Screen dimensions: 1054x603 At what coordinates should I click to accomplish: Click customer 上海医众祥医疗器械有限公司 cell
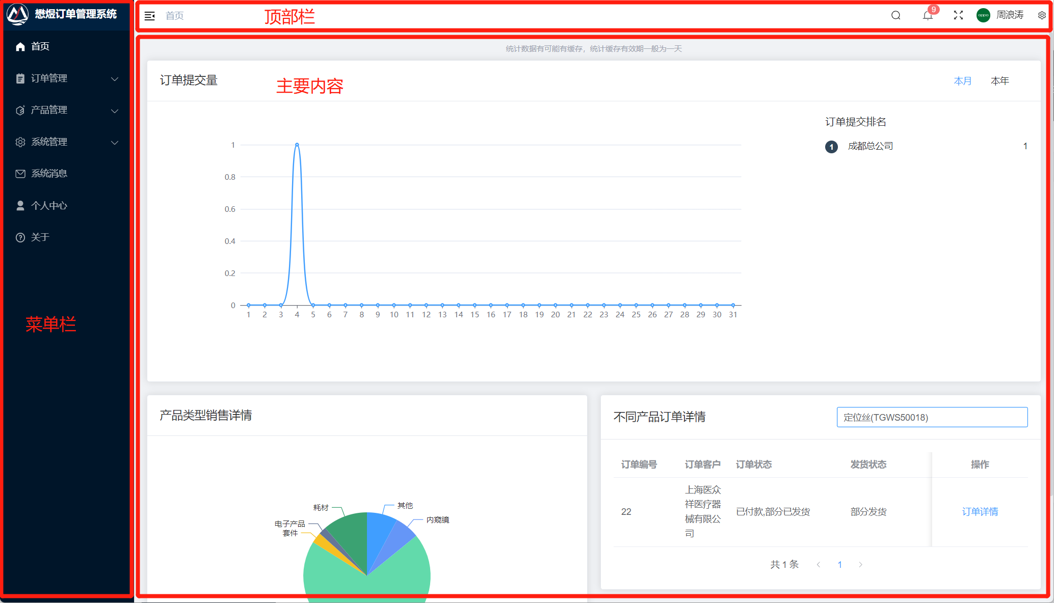tap(703, 511)
